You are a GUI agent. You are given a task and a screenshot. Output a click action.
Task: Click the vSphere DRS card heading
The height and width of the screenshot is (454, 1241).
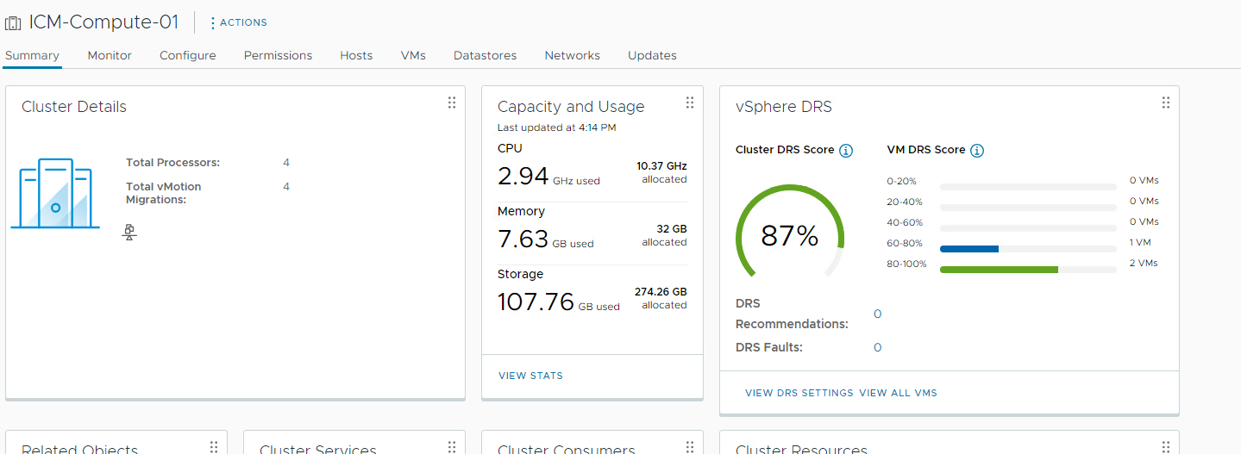[784, 107]
